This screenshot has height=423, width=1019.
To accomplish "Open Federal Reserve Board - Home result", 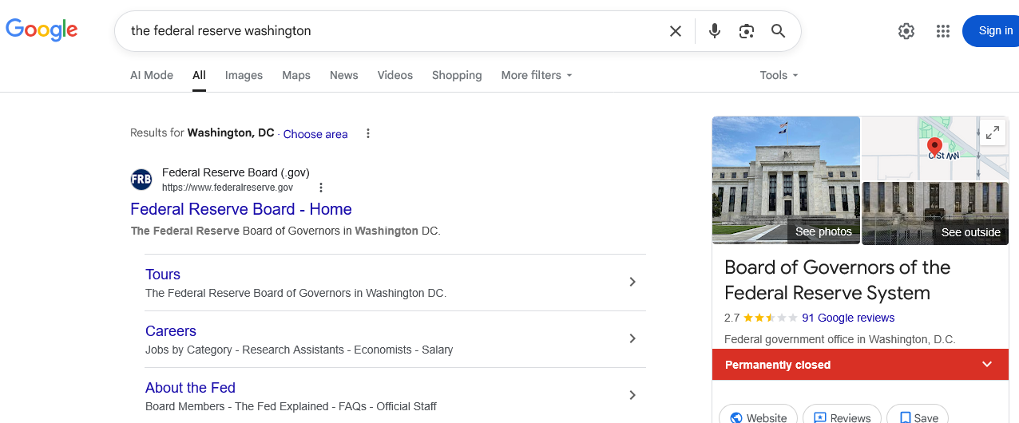I will tap(241, 209).
